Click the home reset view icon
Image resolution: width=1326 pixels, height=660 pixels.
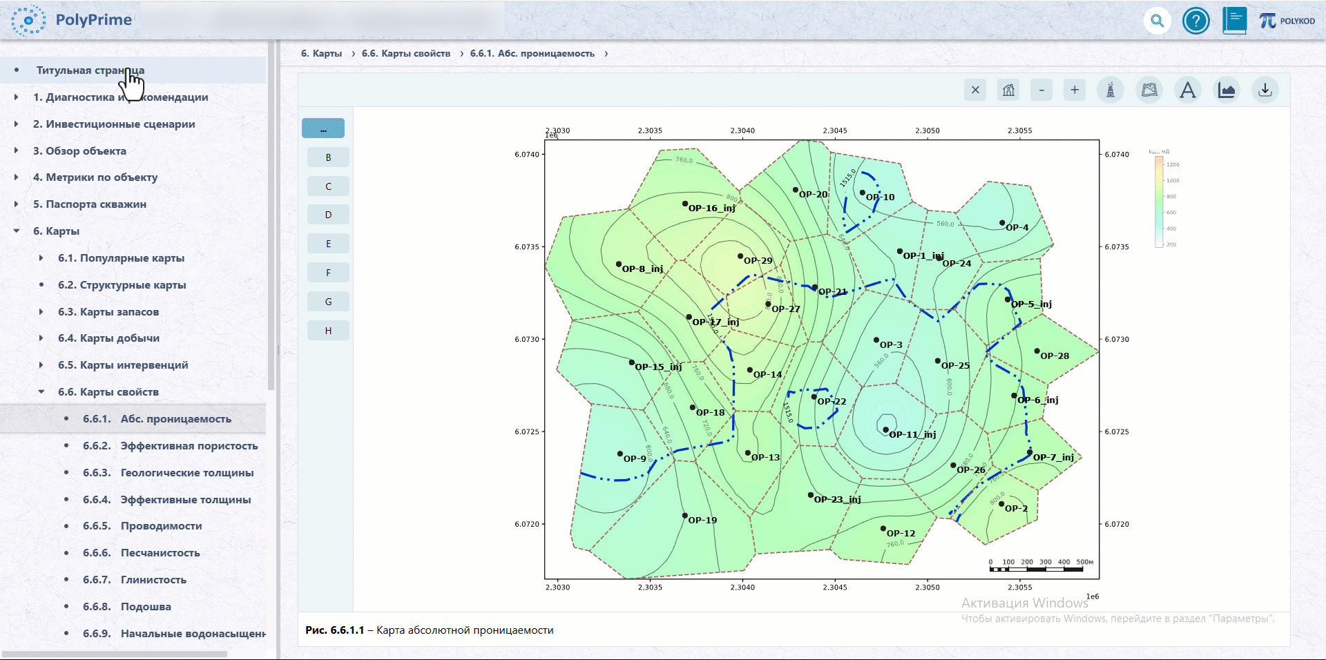[x=1008, y=90]
